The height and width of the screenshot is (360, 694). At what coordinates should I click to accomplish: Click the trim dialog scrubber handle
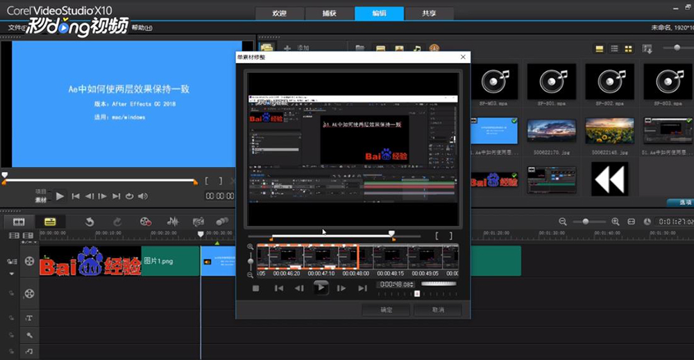(391, 233)
